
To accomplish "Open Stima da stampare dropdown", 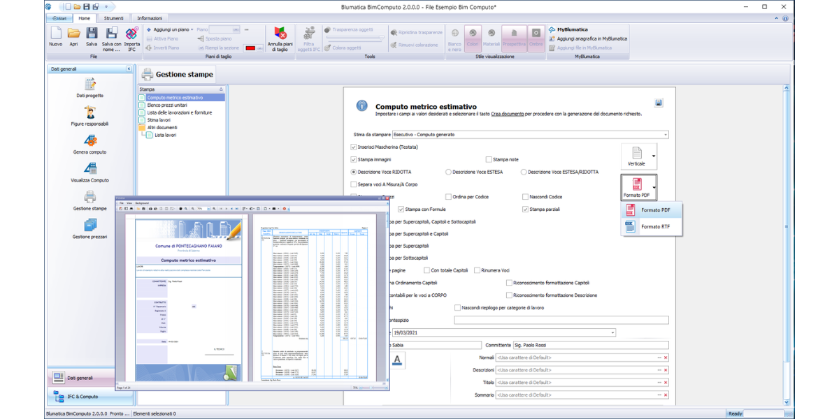I will (665, 134).
